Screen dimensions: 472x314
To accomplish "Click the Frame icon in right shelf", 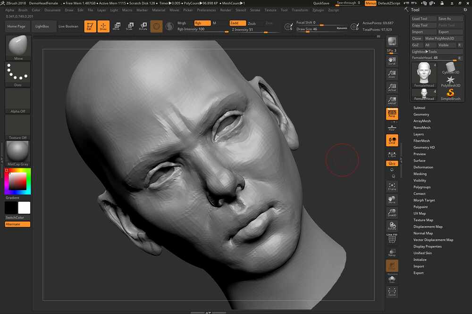I will click(392, 187).
